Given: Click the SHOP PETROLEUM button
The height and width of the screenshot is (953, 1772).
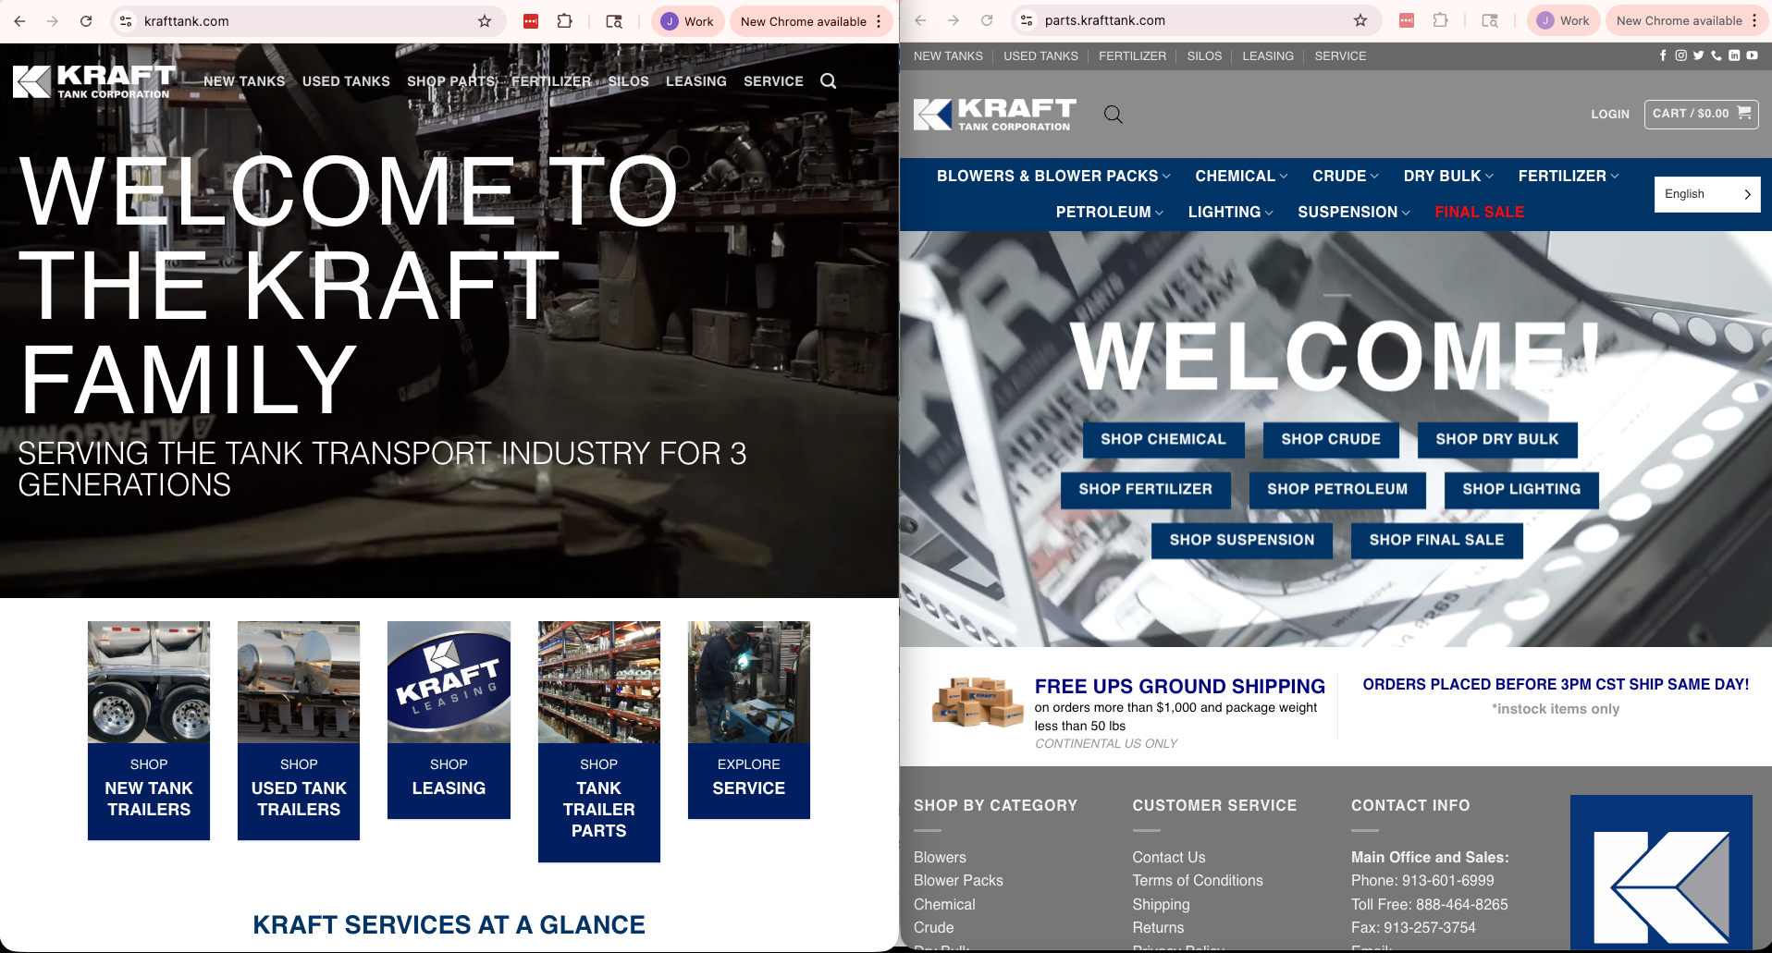Looking at the screenshot, I should pos(1337,490).
